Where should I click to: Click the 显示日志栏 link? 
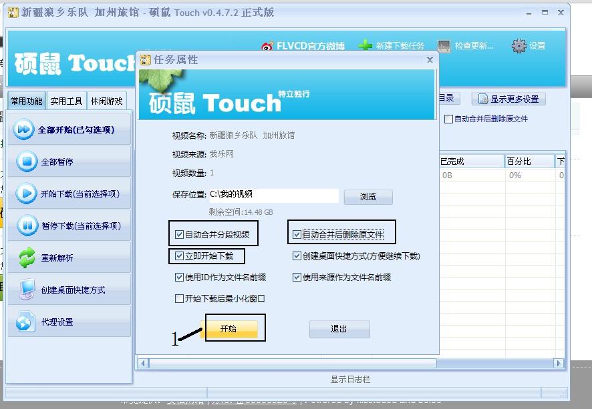point(350,379)
